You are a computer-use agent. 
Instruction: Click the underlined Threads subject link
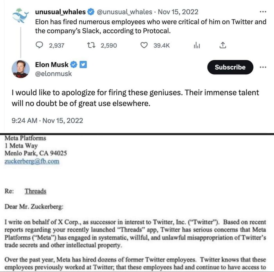(x=36, y=191)
